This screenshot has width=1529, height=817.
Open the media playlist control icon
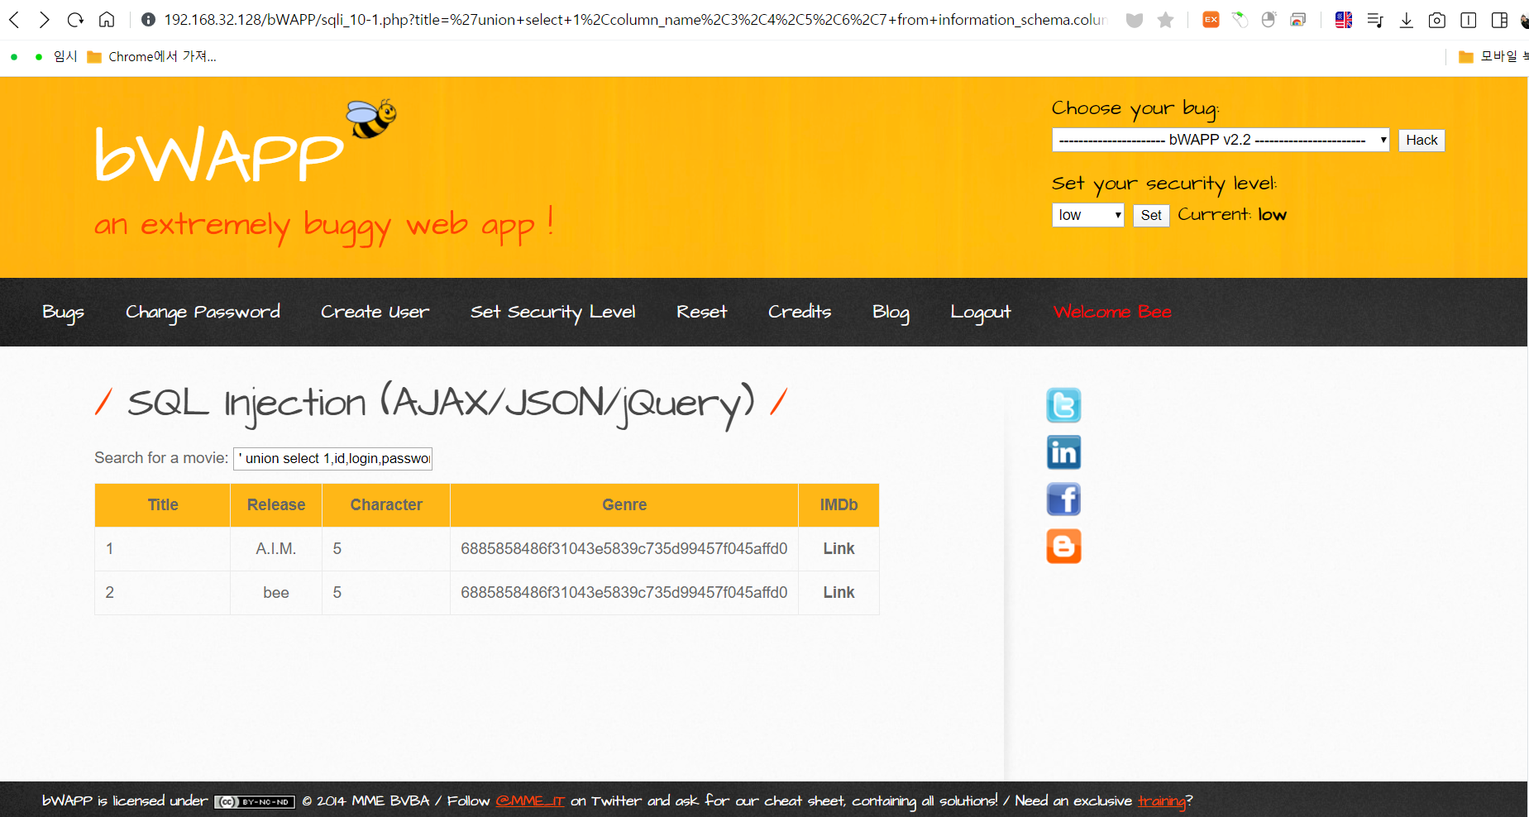pyautogui.click(x=1375, y=20)
